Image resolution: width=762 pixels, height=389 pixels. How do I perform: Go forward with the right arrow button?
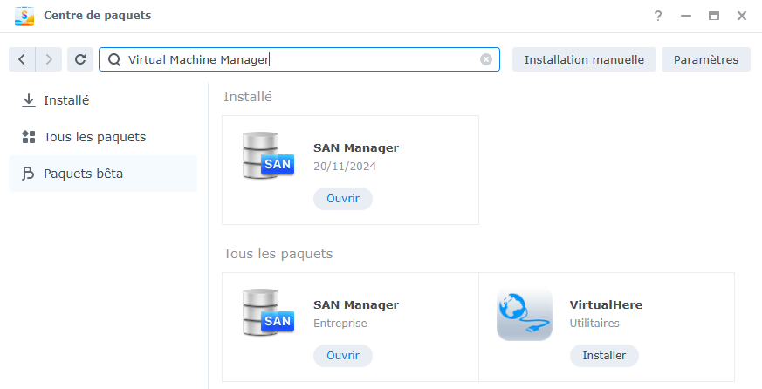(x=49, y=59)
